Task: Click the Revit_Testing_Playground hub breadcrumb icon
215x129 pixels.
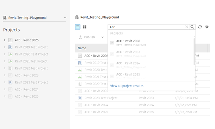Action: pos(77,17)
